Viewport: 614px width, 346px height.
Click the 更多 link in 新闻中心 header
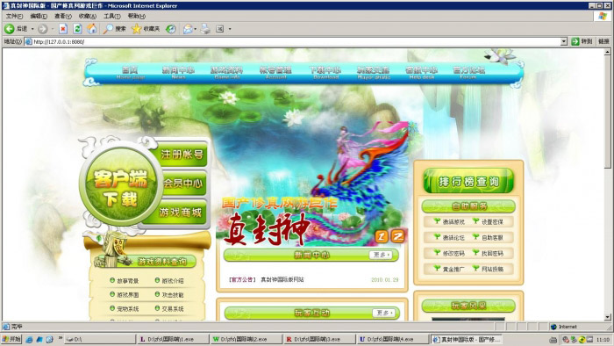(381, 255)
